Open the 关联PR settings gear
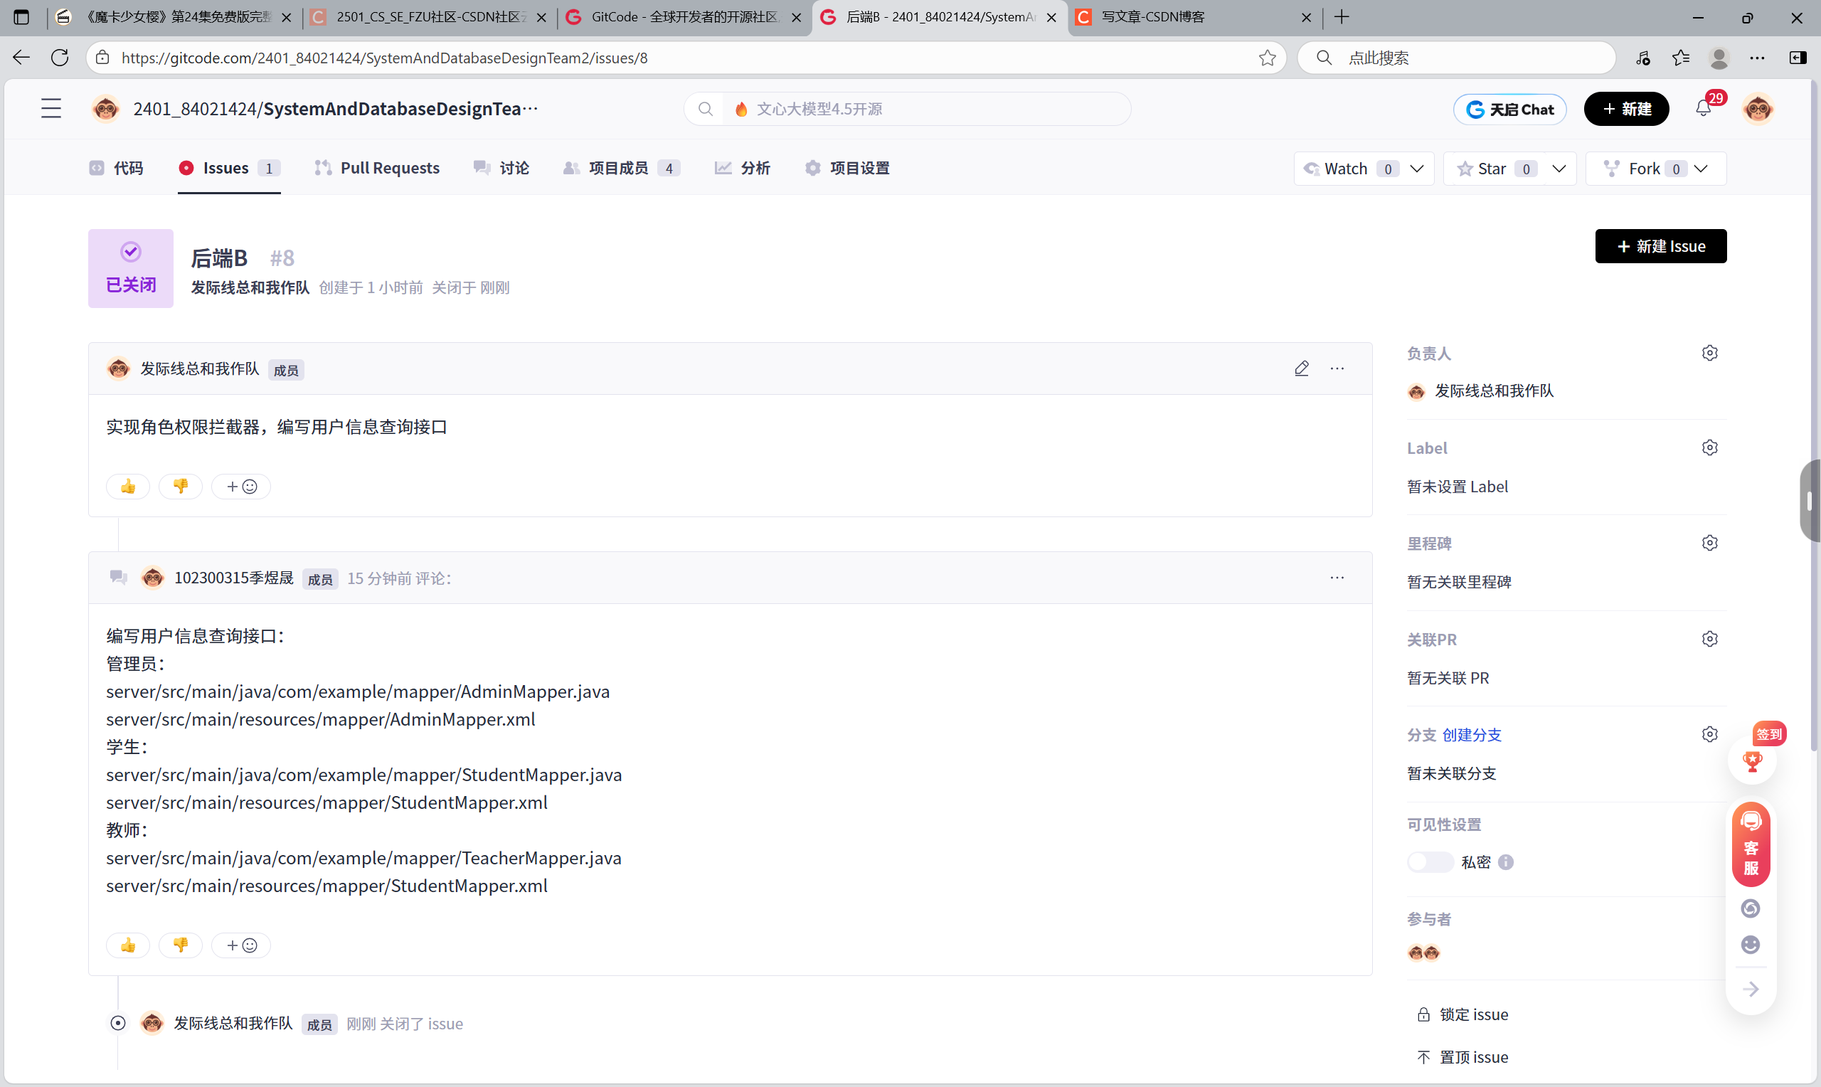Image resolution: width=1821 pixels, height=1087 pixels. pyautogui.click(x=1710, y=639)
